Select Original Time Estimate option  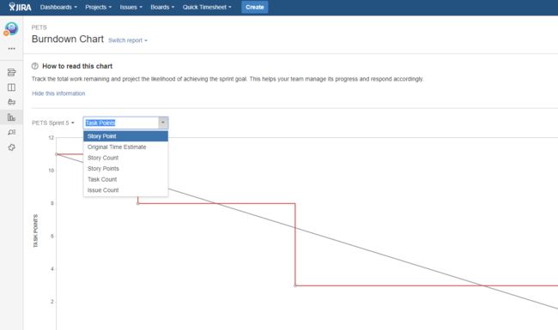125,147
